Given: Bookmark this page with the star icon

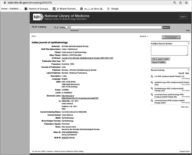Looking at the screenshot, I should [187, 3].
